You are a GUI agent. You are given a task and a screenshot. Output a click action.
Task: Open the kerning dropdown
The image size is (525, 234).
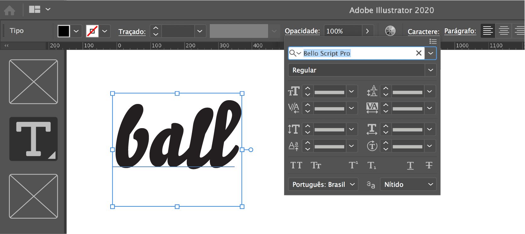point(351,108)
